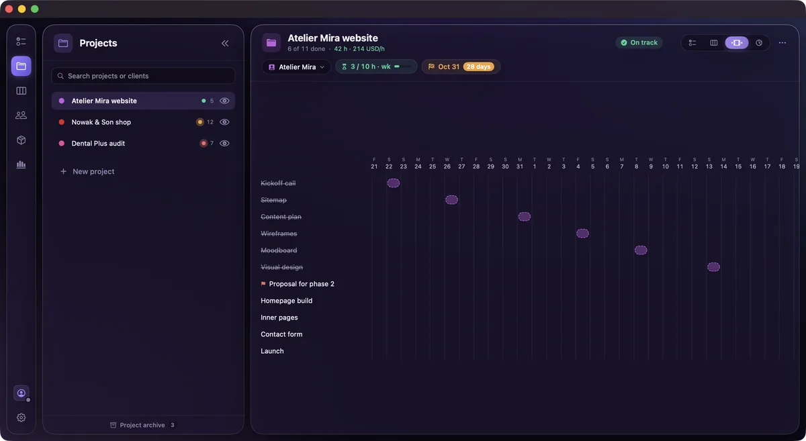This screenshot has width=806, height=441.
Task: Select the Moodboard task
Action: point(279,250)
